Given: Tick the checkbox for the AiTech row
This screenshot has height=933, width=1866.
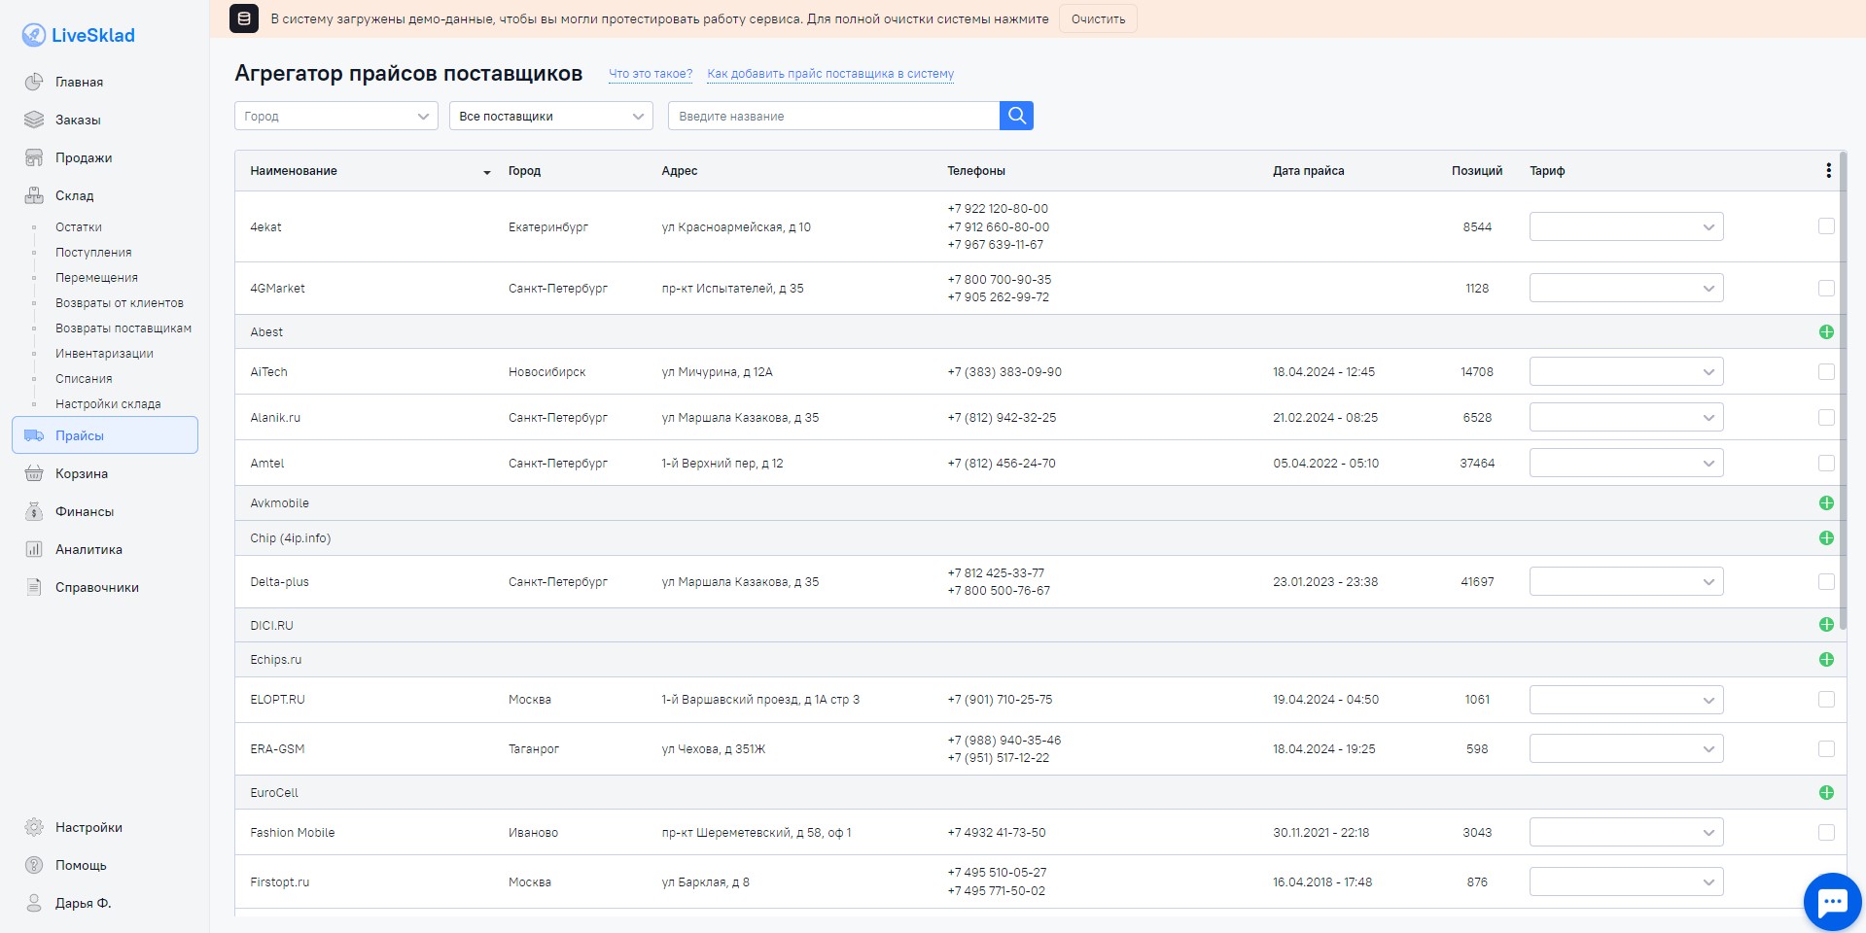Looking at the screenshot, I should pyautogui.click(x=1826, y=372).
